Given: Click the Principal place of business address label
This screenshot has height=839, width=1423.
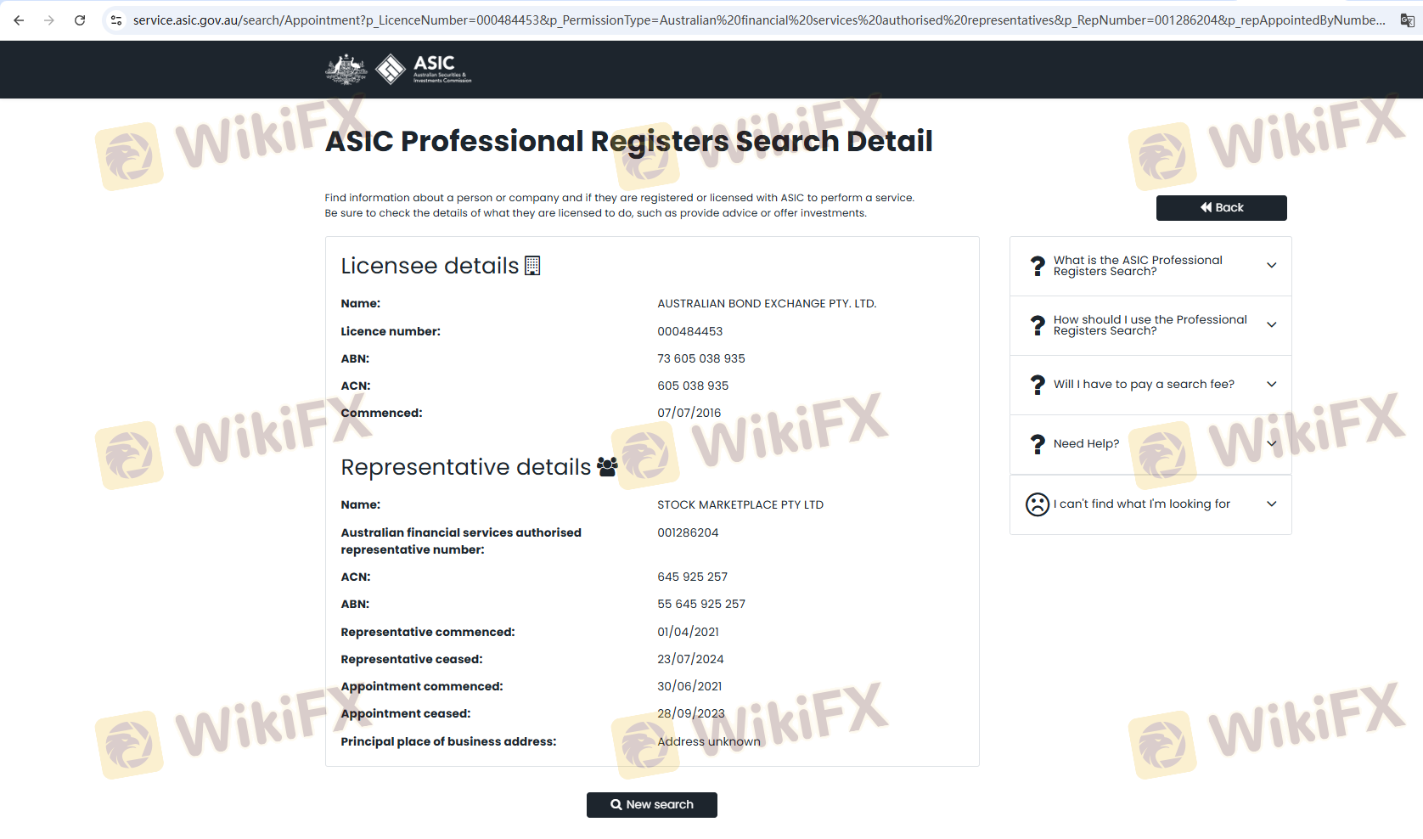Looking at the screenshot, I should click(449, 741).
